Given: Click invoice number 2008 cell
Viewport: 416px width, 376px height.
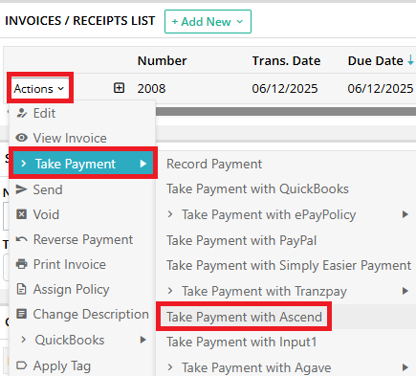Looking at the screenshot, I should [151, 88].
